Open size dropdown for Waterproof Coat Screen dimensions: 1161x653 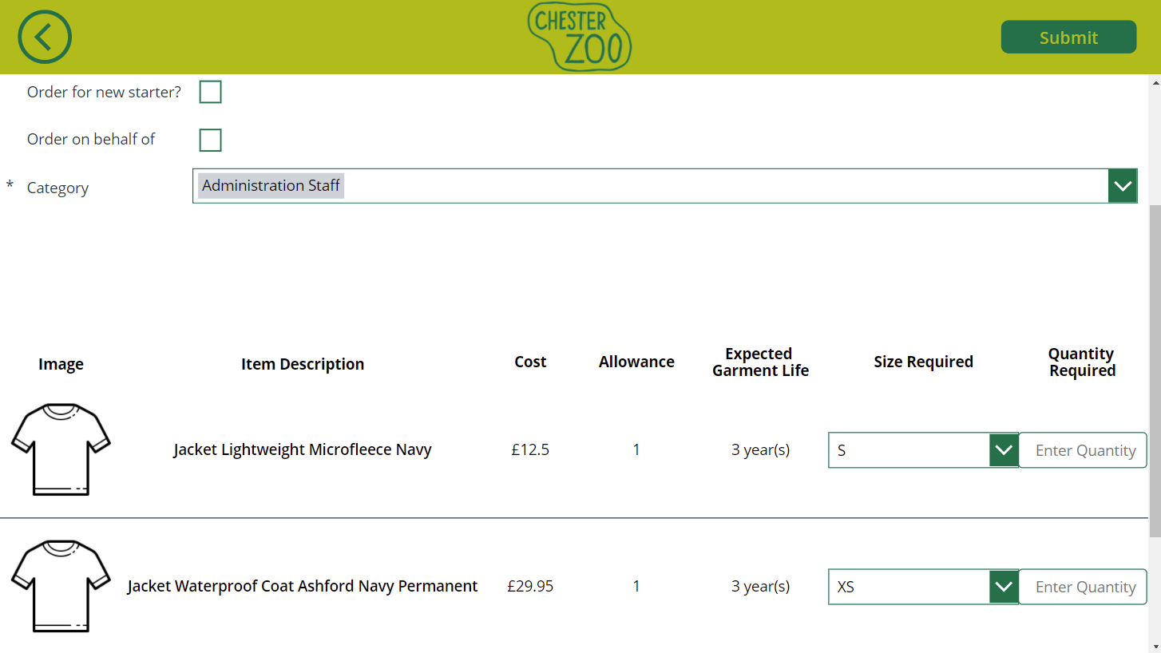coord(1003,587)
